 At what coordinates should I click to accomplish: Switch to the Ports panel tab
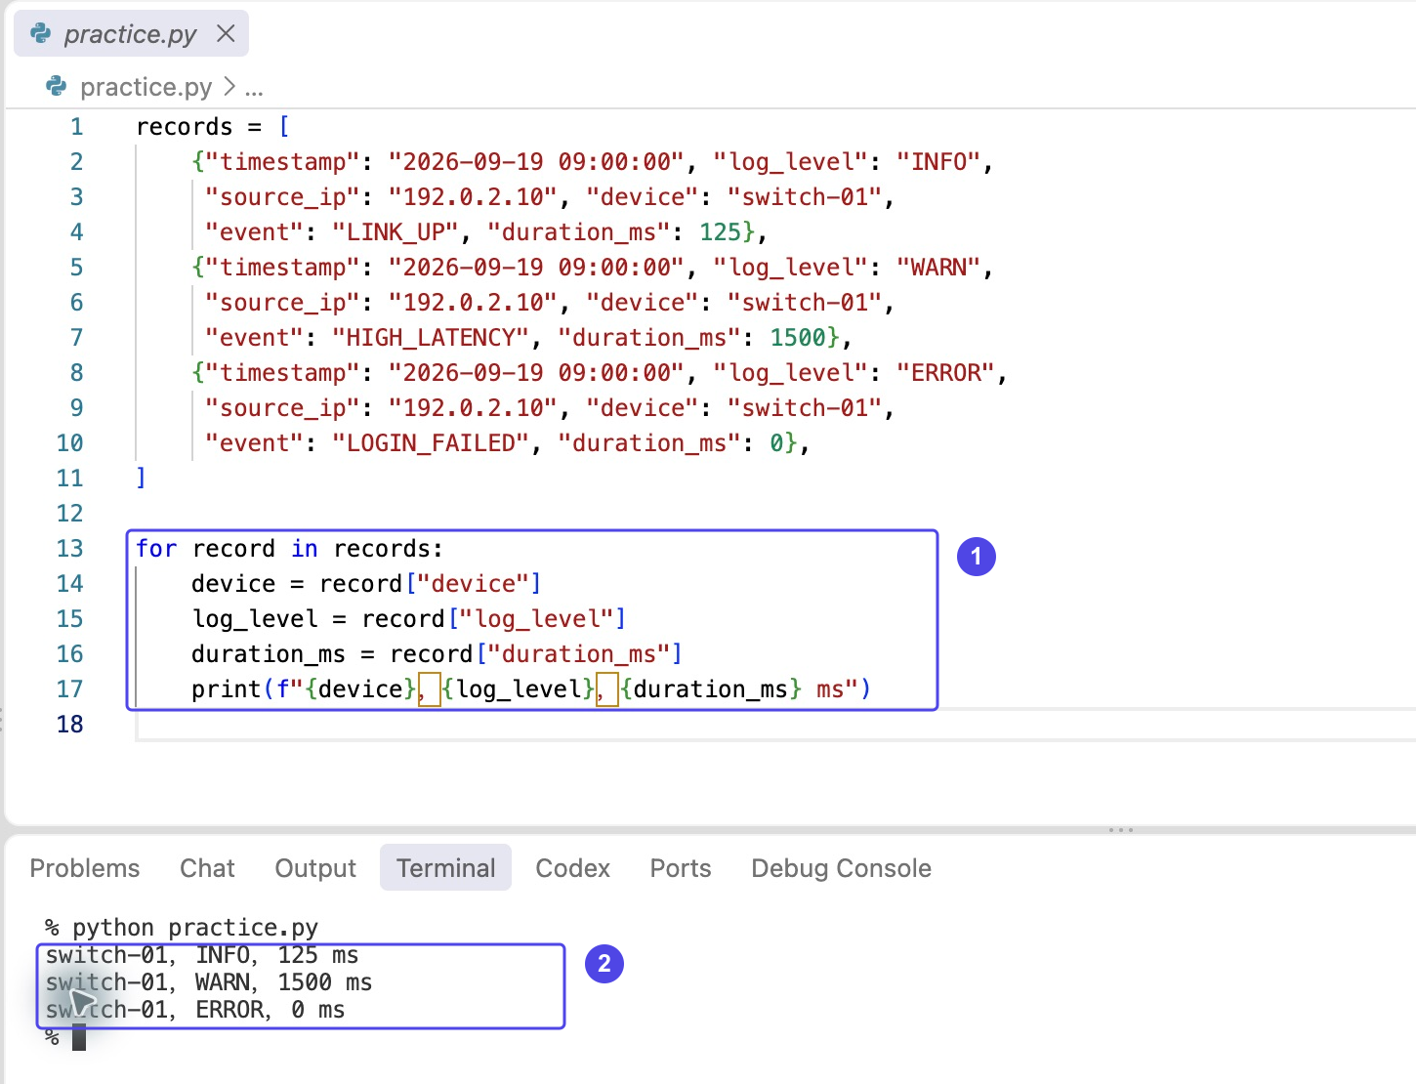click(x=681, y=868)
